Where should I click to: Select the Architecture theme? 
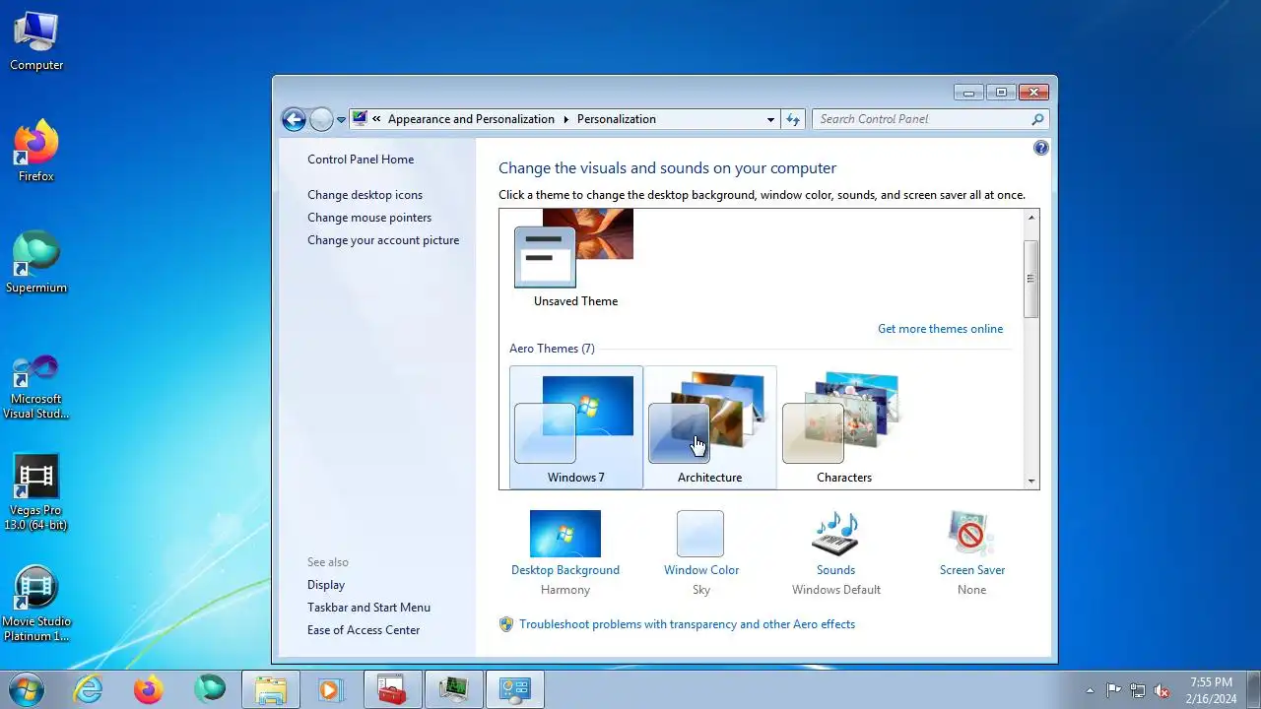(710, 427)
